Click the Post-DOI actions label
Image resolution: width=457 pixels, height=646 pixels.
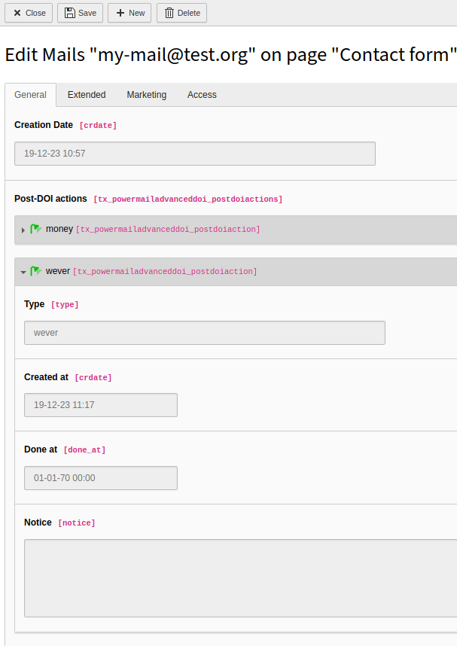point(50,199)
